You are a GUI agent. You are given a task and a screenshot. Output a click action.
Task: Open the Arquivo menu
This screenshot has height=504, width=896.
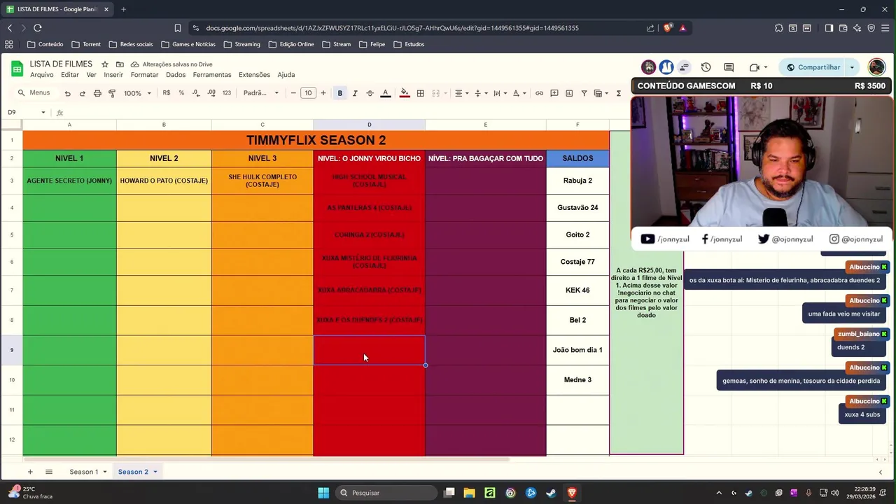pyautogui.click(x=42, y=75)
